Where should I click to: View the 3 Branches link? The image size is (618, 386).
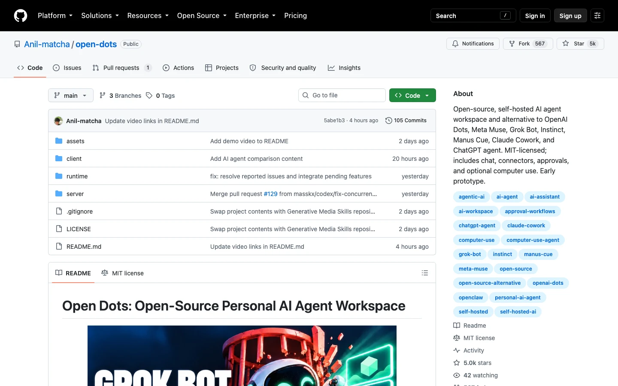pyautogui.click(x=120, y=96)
